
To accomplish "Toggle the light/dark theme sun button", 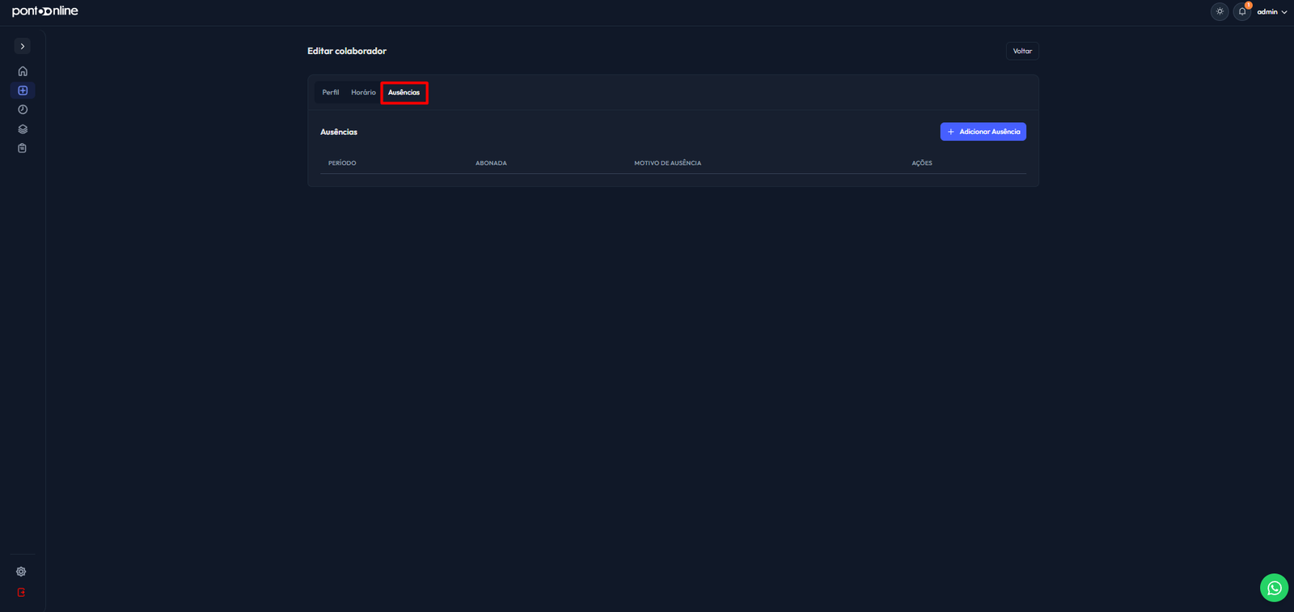I will pyautogui.click(x=1220, y=11).
